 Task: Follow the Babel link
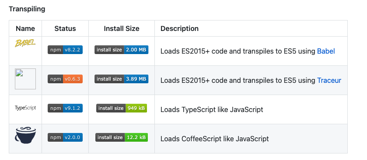pyautogui.click(x=326, y=51)
